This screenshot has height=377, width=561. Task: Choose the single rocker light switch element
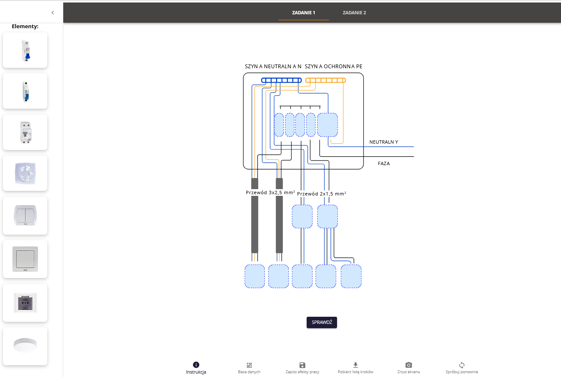pyautogui.click(x=25, y=259)
